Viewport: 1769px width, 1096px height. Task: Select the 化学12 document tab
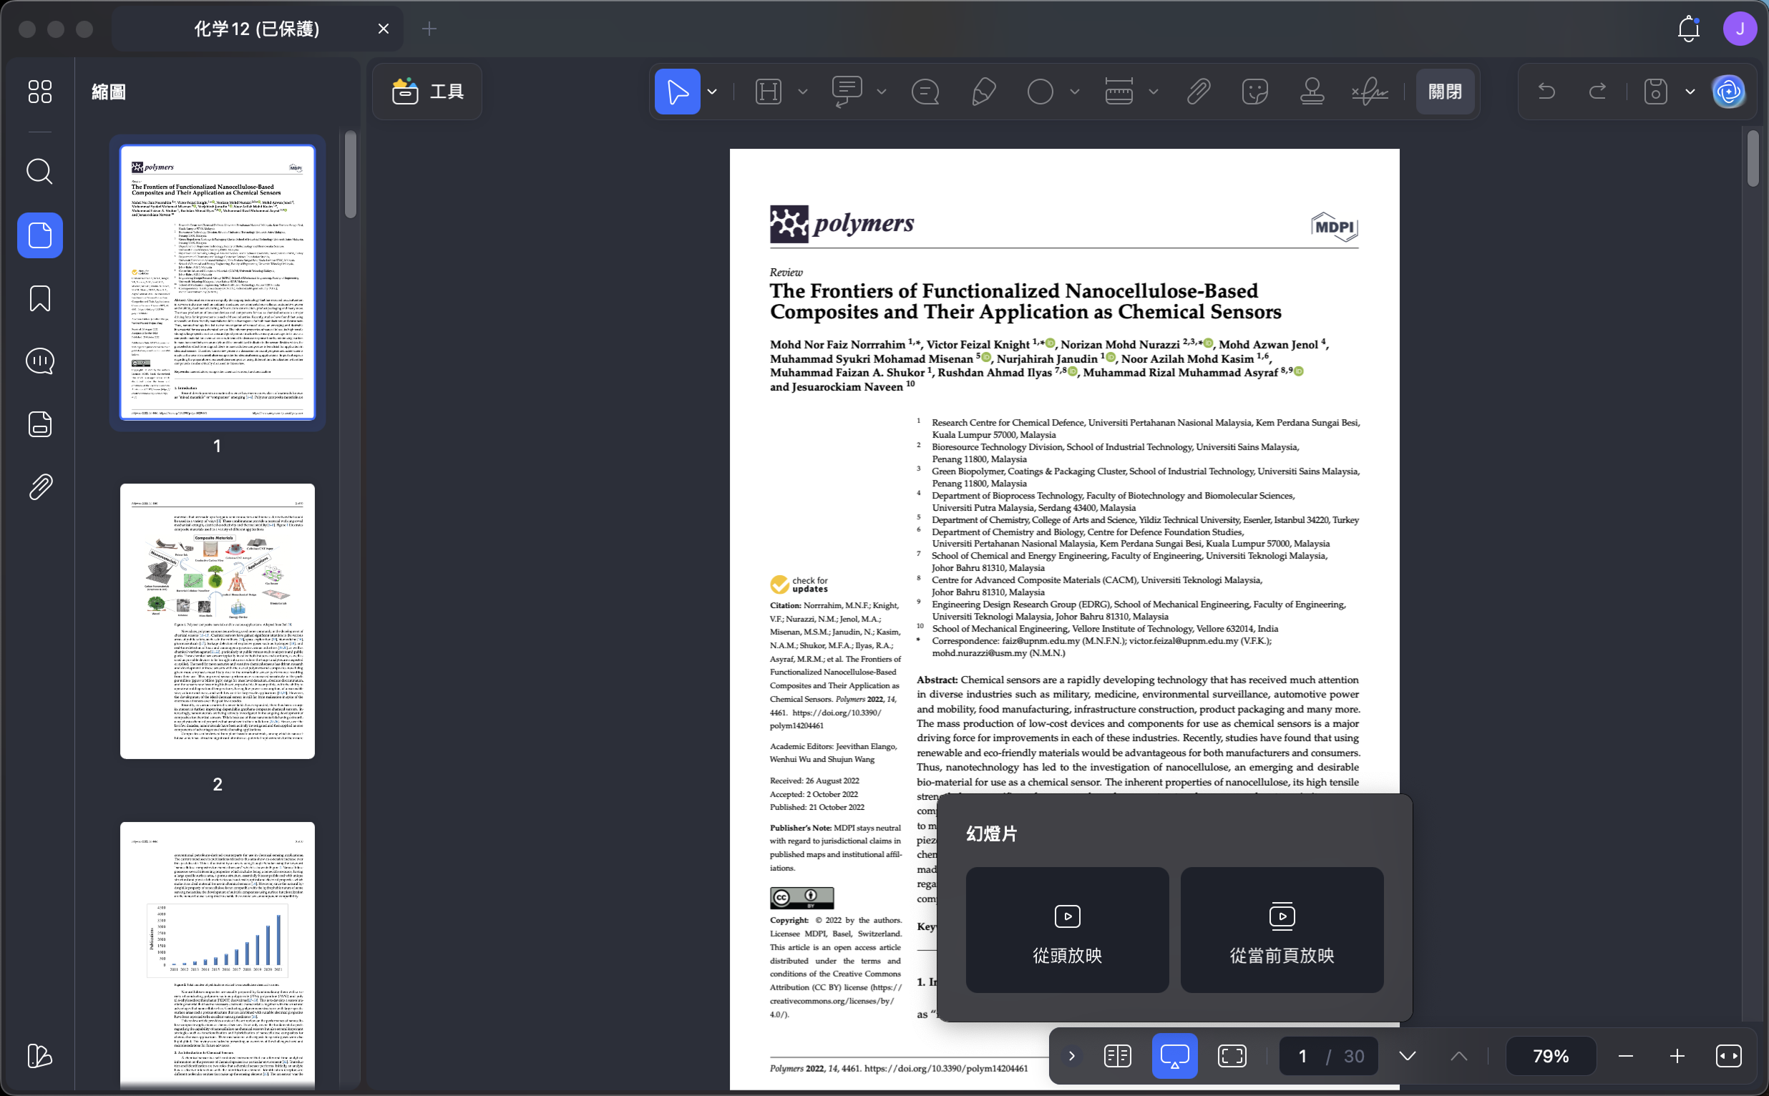click(x=257, y=29)
